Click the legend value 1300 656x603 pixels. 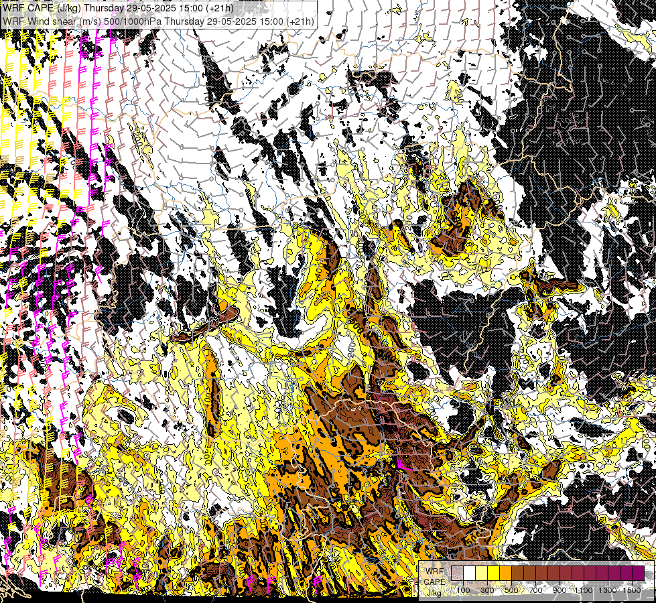coord(608,590)
